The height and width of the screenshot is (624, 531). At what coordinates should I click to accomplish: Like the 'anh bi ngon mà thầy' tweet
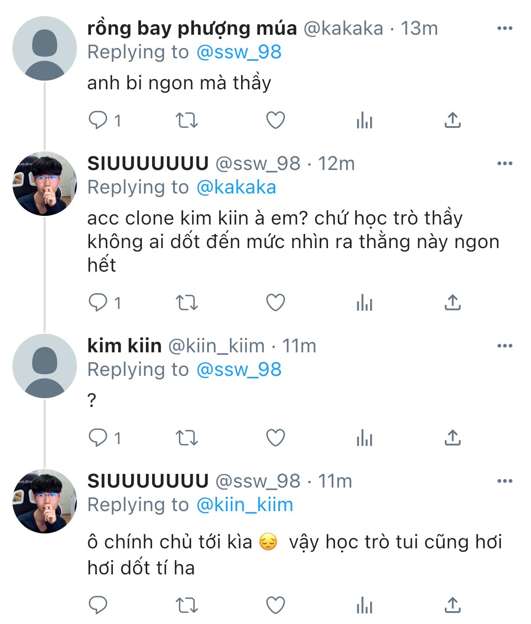[275, 120]
